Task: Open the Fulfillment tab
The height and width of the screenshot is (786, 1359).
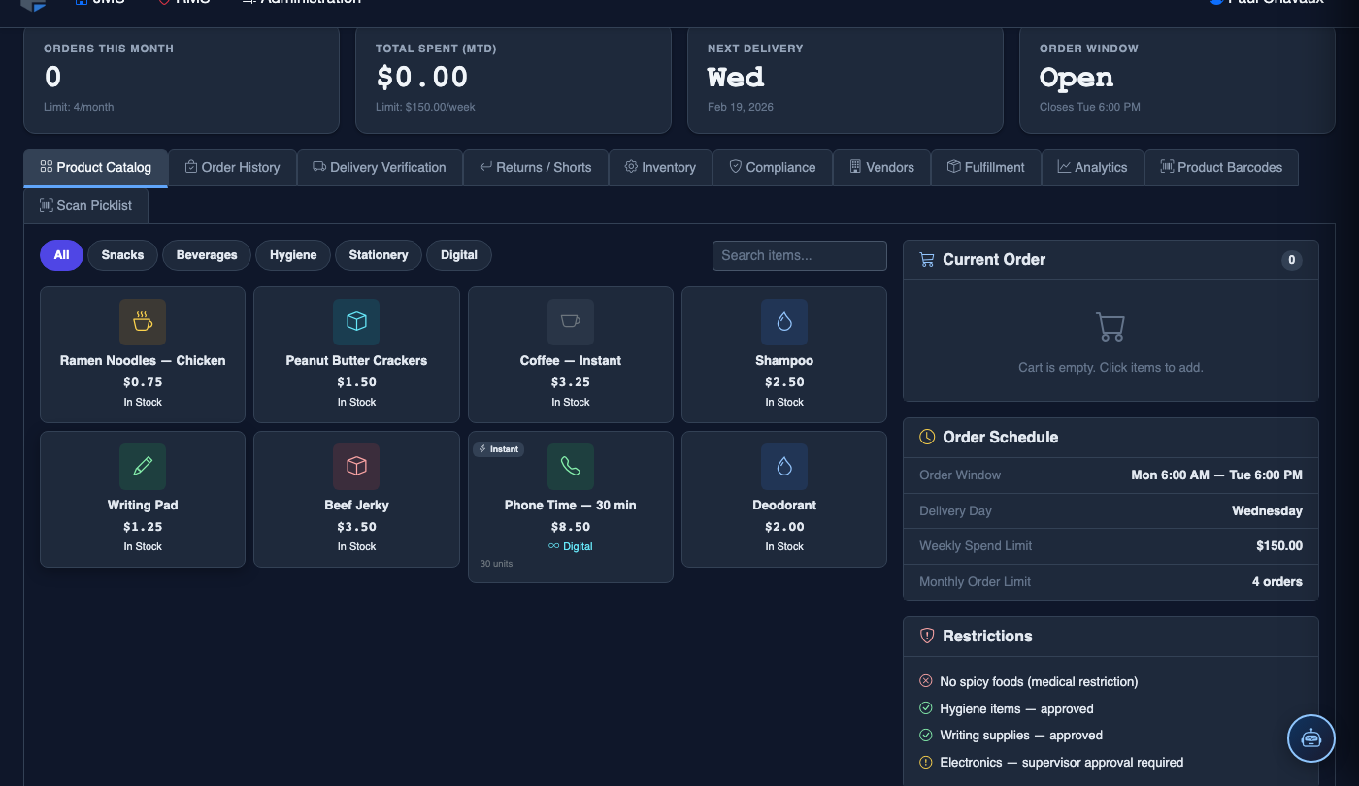Action: [986, 168]
